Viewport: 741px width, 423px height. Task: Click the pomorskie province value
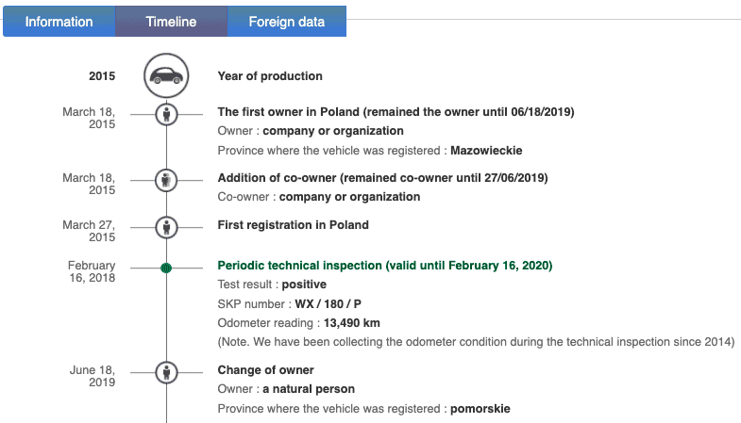click(480, 409)
